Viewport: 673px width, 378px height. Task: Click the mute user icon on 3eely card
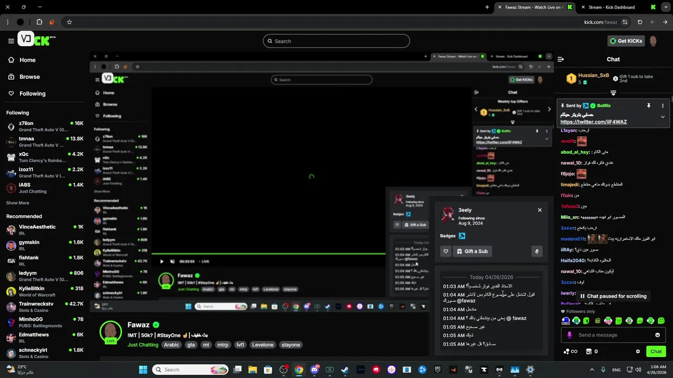tap(537, 251)
